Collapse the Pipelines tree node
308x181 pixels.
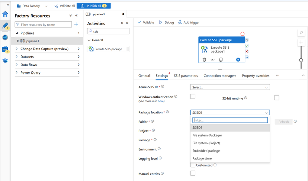point(17,33)
